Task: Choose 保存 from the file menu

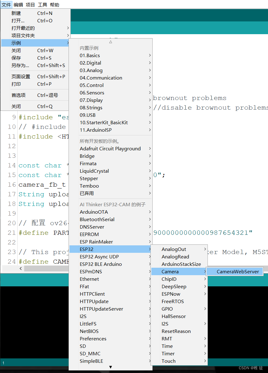Action: pyautogui.click(x=35, y=58)
